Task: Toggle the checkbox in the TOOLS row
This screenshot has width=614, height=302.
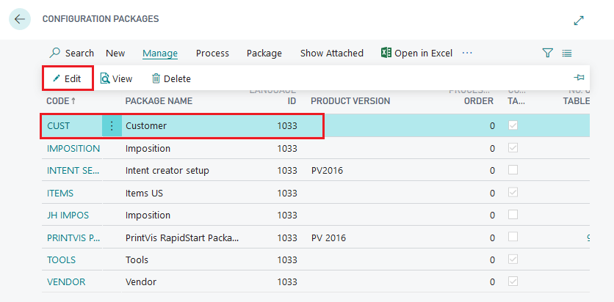Action: point(513,259)
